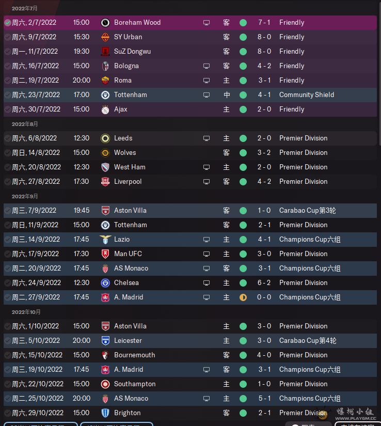Open the Carabao Cup第3轮 competition link
Viewport: 381px width, 426px height.
click(x=308, y=211)
